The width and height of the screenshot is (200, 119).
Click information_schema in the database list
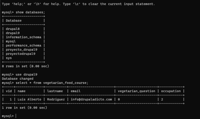pos(23,37)
